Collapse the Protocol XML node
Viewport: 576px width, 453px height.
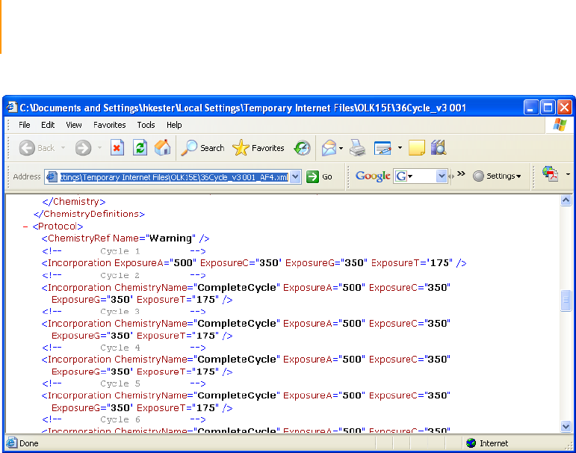point(26,226)
